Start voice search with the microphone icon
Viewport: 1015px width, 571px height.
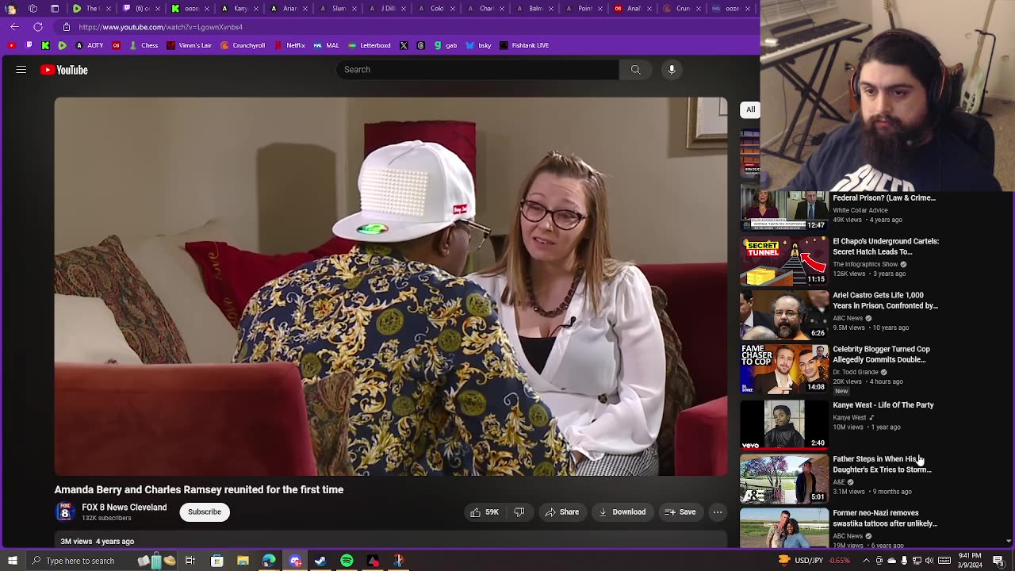672,70
